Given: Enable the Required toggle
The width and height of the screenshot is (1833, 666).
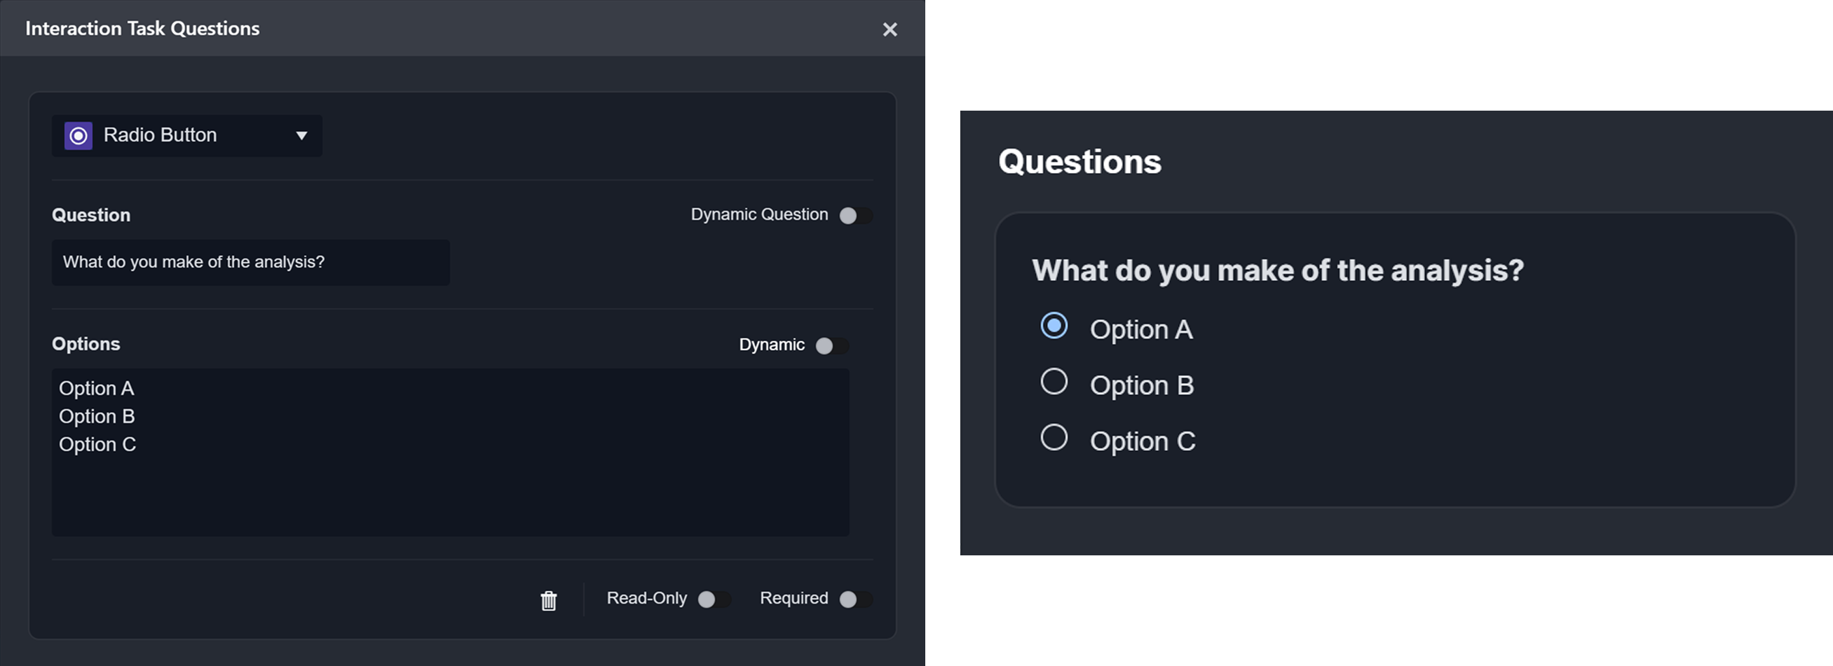Looking at the screenshot, I should pyautogui.click(x=854, y=599).
